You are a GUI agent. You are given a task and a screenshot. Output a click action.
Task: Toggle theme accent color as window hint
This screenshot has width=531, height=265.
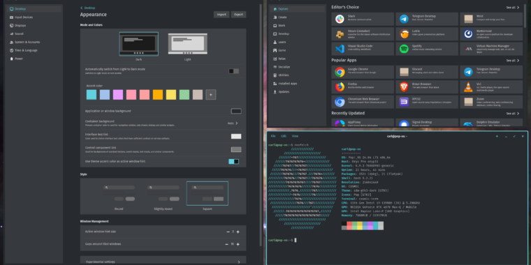point(233,162)
